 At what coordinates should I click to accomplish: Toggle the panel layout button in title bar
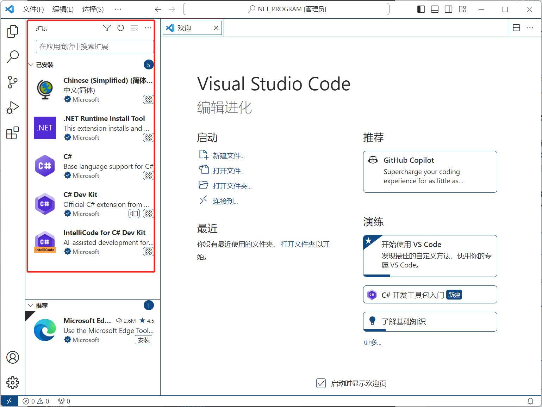point(435,9)
